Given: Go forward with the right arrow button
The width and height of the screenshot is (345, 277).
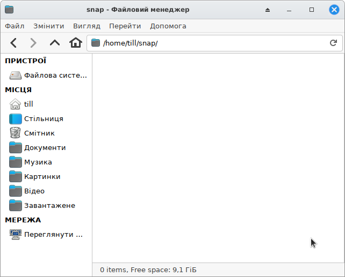Looking at the screenshot, I should tap(33, 43).
